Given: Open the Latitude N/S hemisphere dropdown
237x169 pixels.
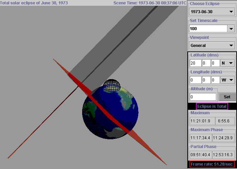Looking at the screenshot, I should 227,63.
